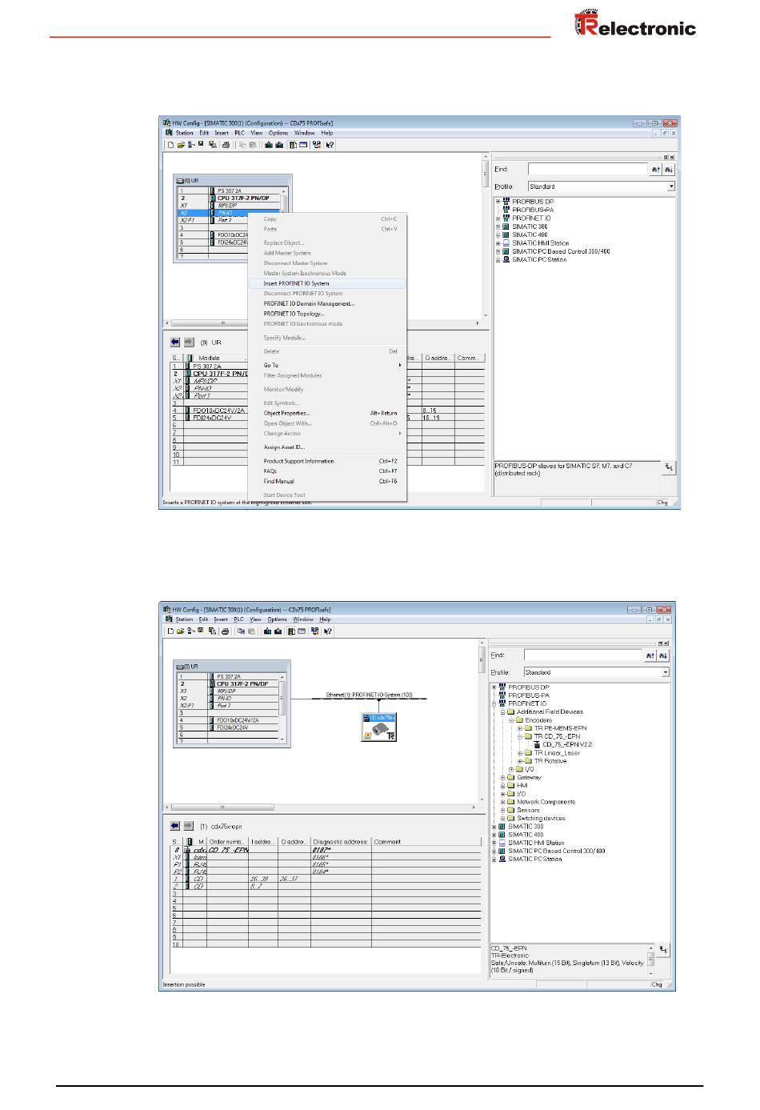The image size is (760, 1110).
Task: Open the Go To submenu in context menu
Action: point(327,365)
